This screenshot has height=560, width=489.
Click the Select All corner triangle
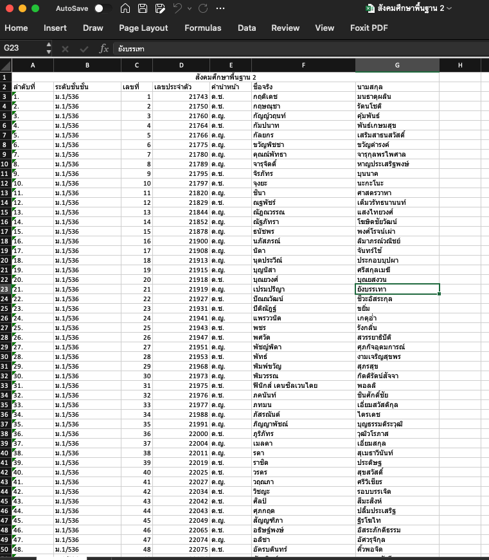(6, 65)
